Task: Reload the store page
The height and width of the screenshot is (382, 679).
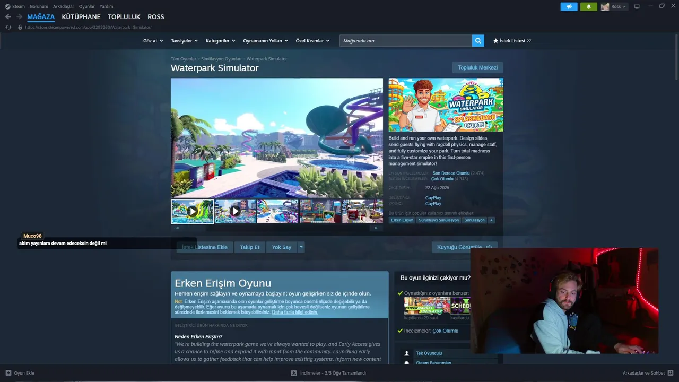Action: click(x=8, y=27)
